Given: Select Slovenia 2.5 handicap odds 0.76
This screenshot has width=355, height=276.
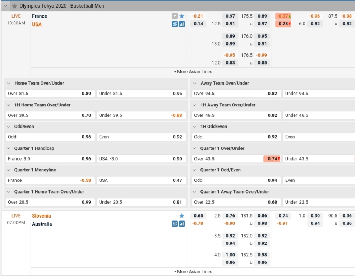Looking at the screenshot, I should (x=230, y=216).
